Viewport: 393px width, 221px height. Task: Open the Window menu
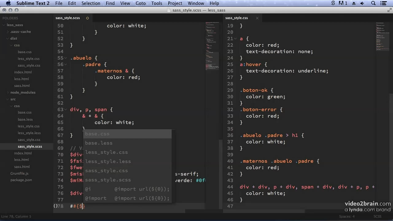click(x=196, y=3)
